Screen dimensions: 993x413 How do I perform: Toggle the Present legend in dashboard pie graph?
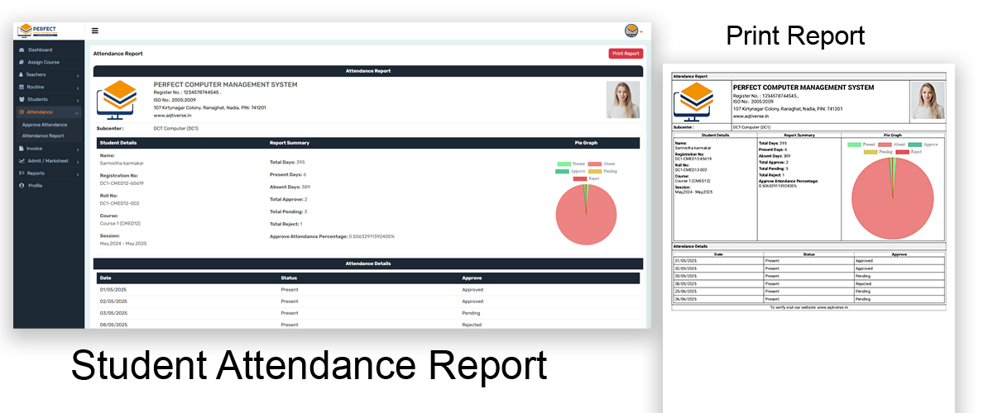pos(572,164)
